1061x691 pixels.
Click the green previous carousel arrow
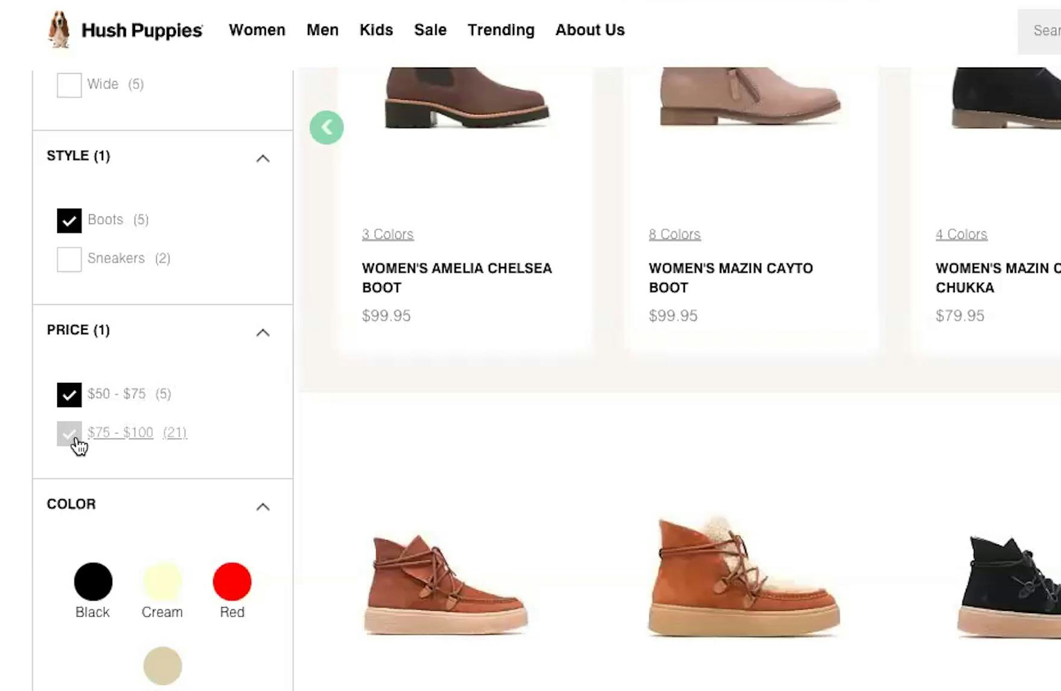coord(327,128)
